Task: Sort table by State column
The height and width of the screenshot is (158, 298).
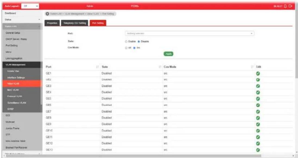Action: (160, 67)
